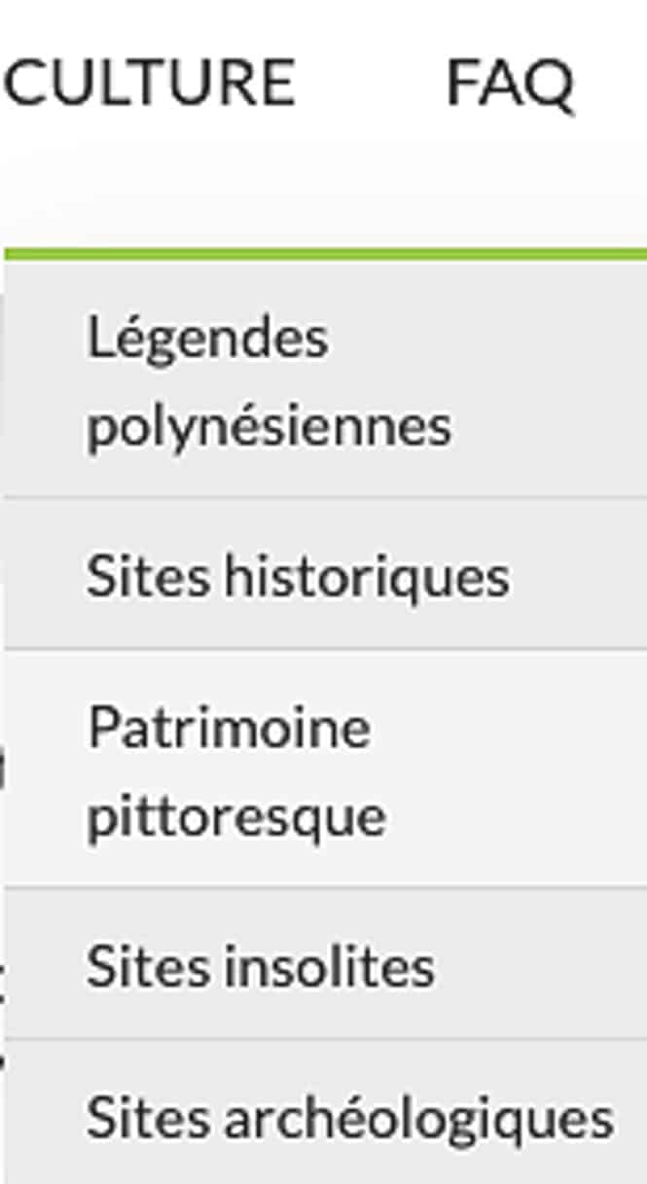Select the FAQ item in the top navigation

click(510, 84)
